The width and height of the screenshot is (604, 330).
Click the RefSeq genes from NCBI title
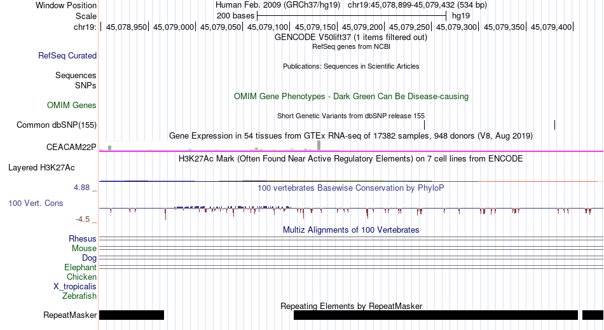pos(351,46)
